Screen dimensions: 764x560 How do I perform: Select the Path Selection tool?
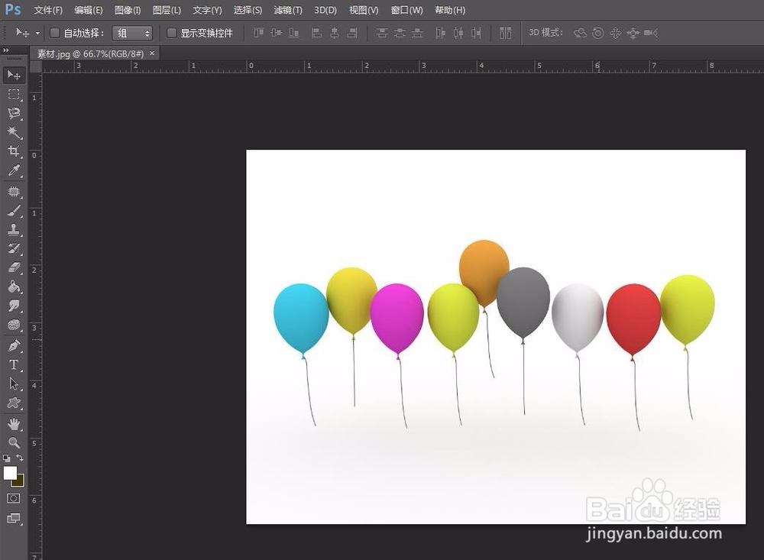click(x=14, y=384)
